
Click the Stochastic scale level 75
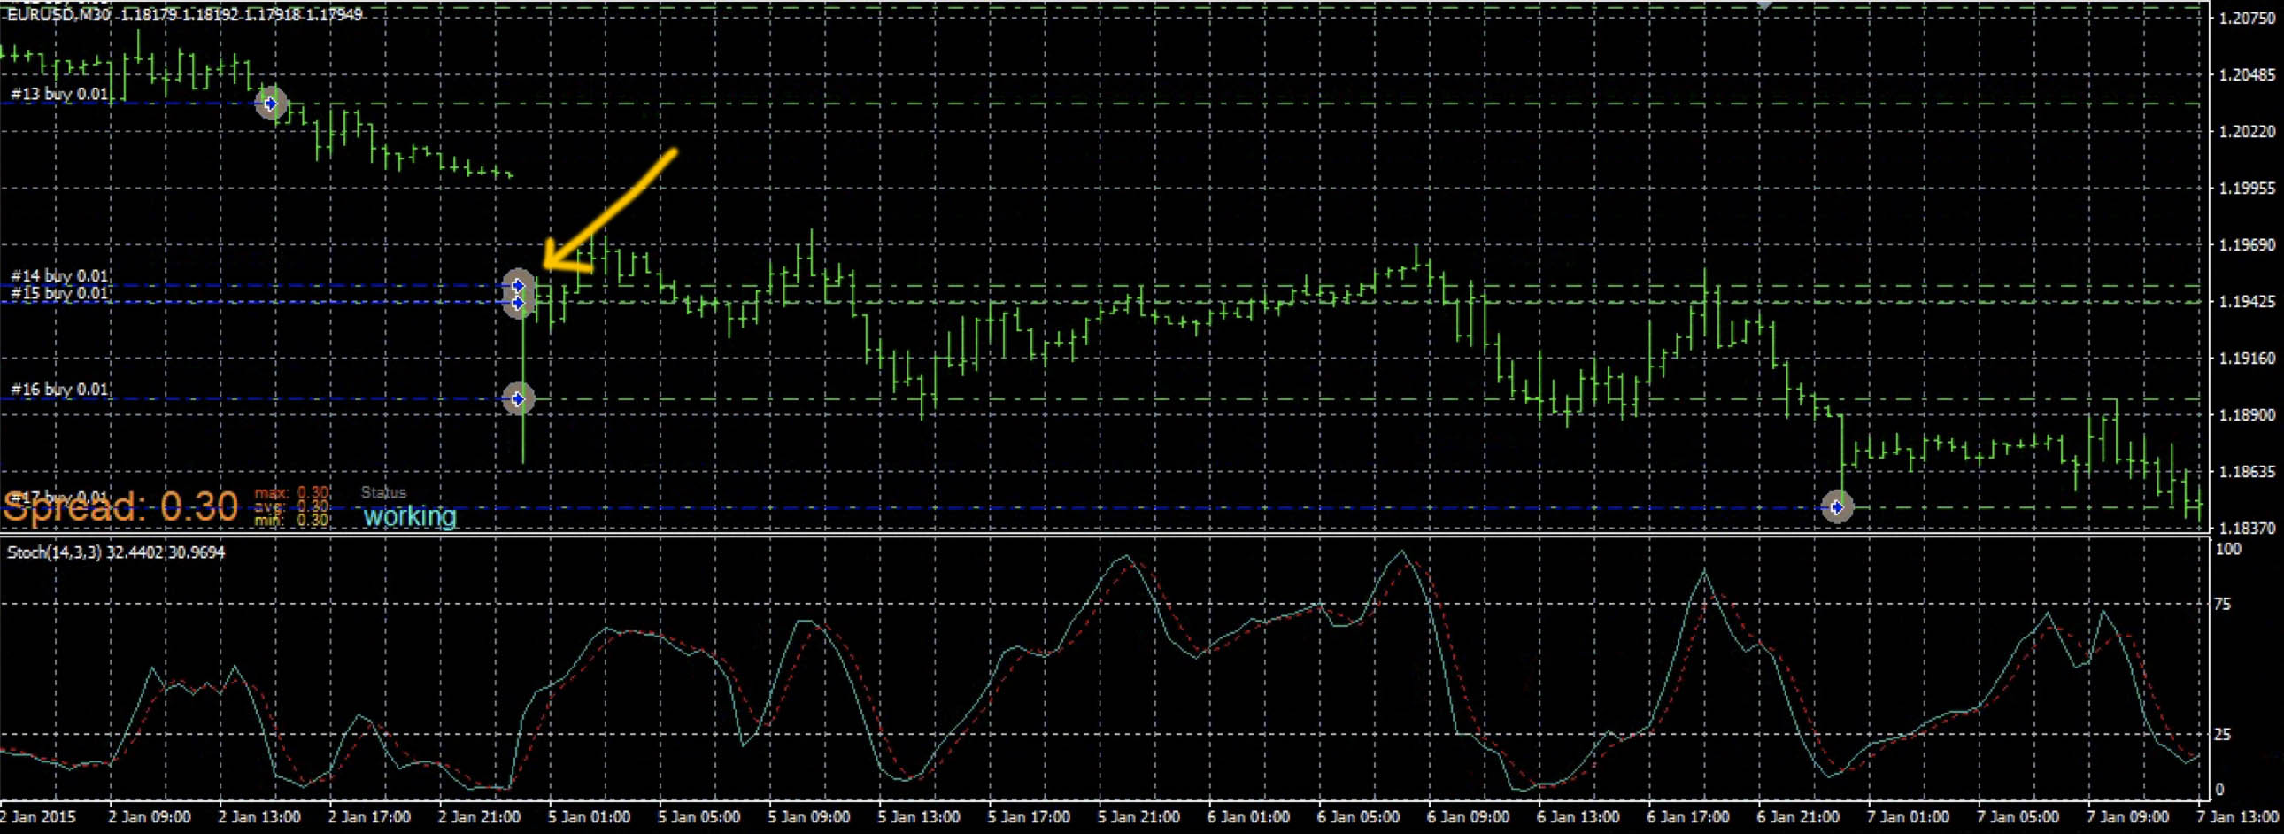click(x=2222, y=605)
